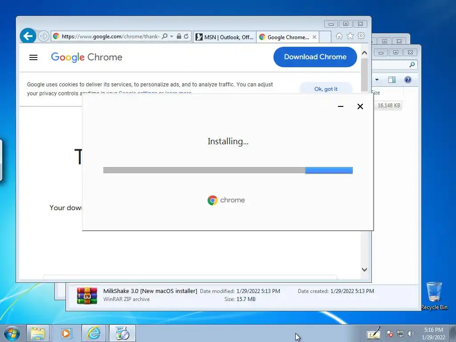This screenshot has height=342, width=456.
Task: Close the Internet Explorer window
Action: coord(360,24)
